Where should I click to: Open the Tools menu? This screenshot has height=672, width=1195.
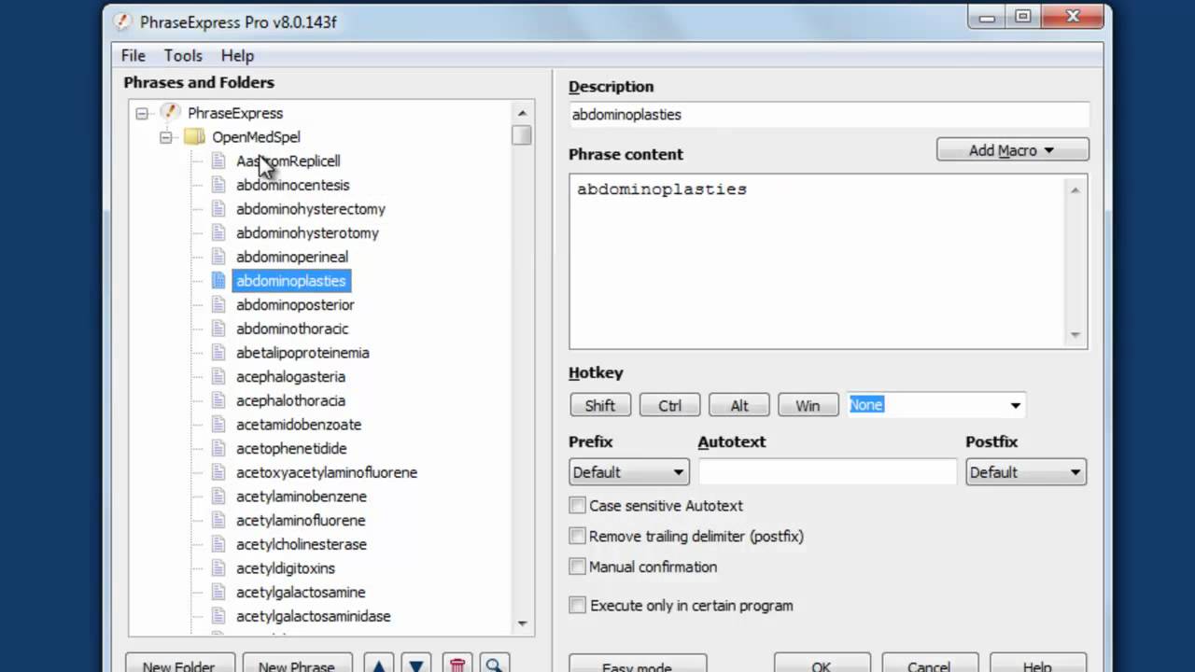pyautogui.click(x=183, y=56)
